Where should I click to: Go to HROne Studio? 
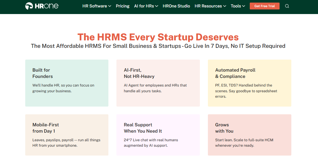coord(176,6)
